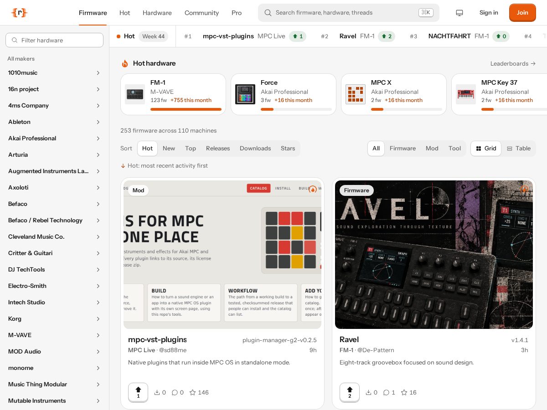This screenshot has width=547, height=410.
Task: Open mpc-vst-plugins card title
Action: click(x=157, y=339)
